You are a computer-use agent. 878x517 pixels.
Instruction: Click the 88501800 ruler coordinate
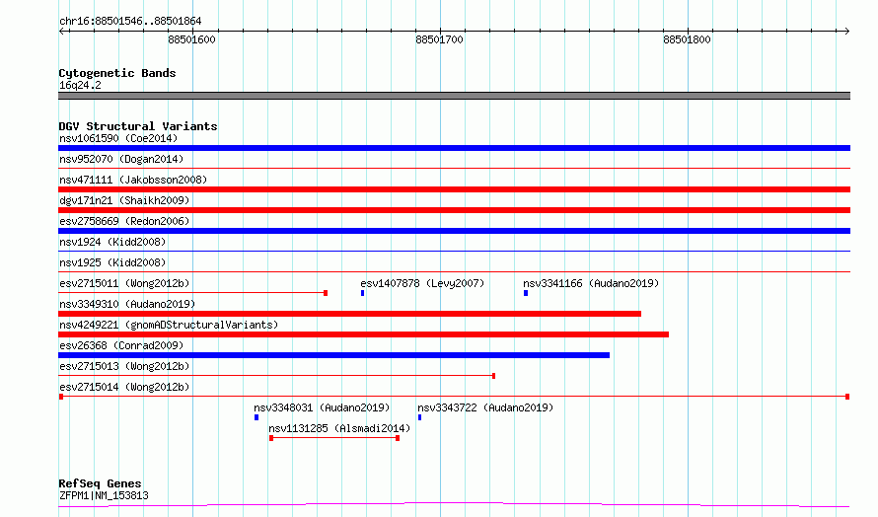pos(687,39)
